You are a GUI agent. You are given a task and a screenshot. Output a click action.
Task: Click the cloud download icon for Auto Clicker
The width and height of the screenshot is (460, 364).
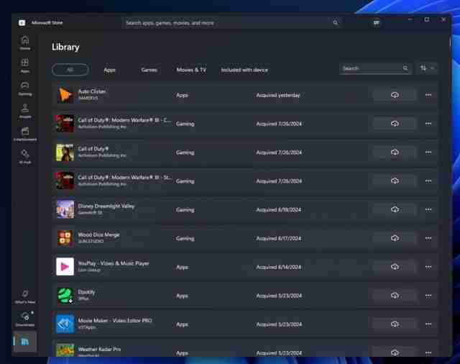395,95
